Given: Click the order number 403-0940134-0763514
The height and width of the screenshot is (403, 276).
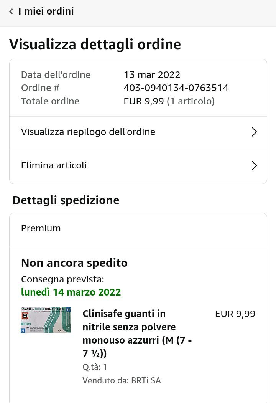Looking at the screenshot, I should point(176,88).
